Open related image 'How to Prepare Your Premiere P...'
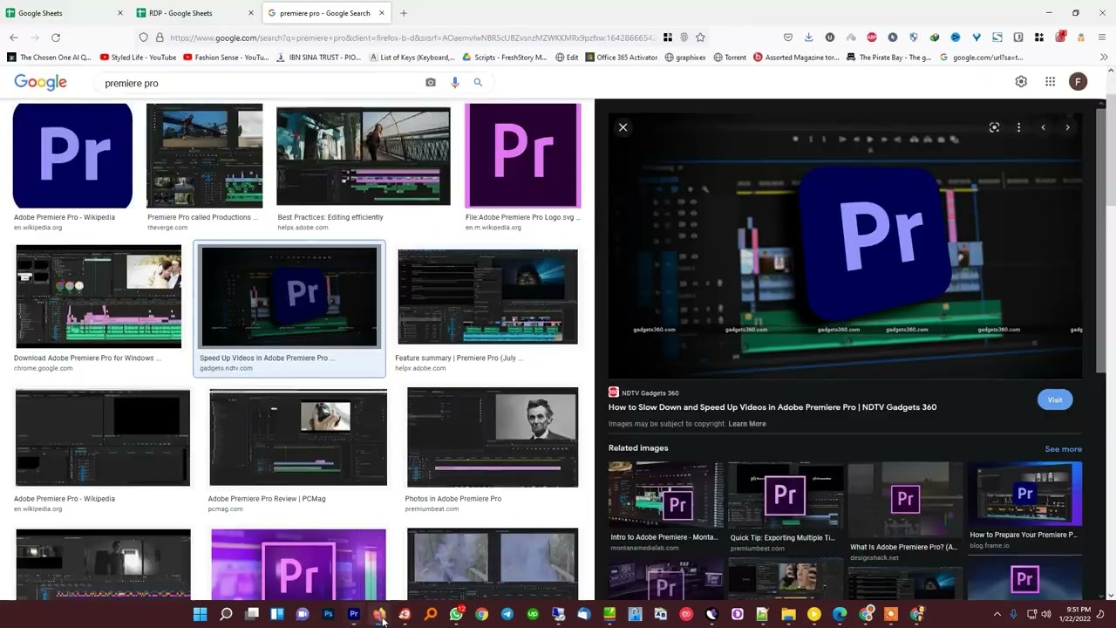Image resolution: width=1116 pixels, height=628 pixels. pos(1024,494)
